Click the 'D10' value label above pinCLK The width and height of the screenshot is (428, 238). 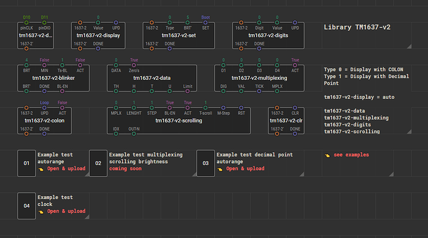click(27, 17)
